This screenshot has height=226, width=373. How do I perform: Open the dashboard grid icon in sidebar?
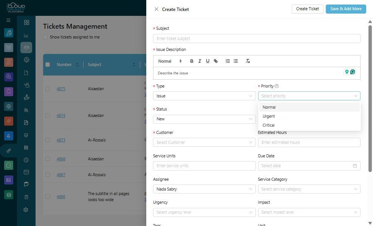26,22
